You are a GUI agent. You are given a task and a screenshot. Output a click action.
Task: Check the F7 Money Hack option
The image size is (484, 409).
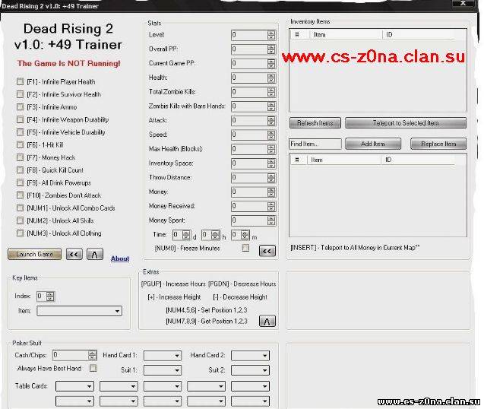tap(20, 157)
